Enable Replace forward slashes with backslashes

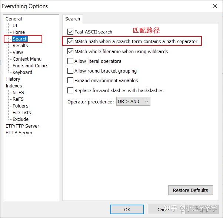point(70,90)
